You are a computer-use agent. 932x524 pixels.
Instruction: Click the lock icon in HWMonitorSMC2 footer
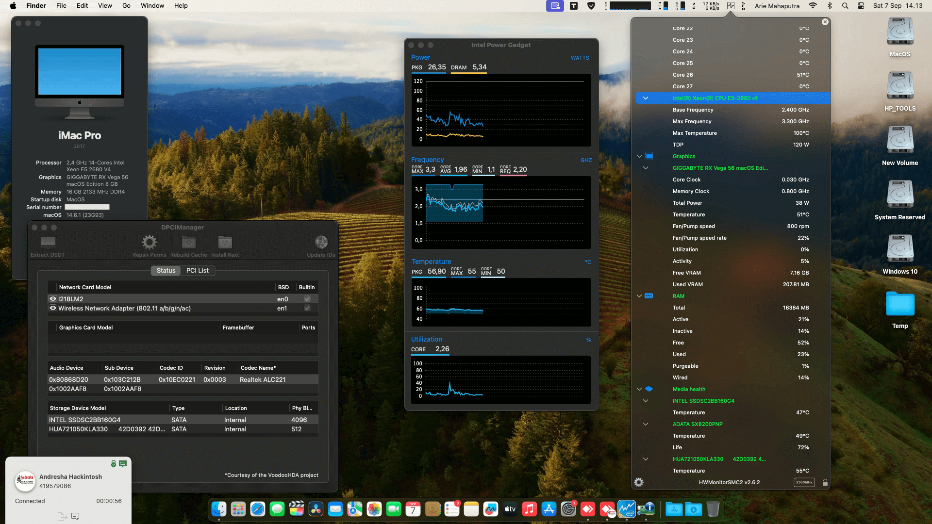[x=825, y=482]
